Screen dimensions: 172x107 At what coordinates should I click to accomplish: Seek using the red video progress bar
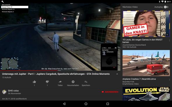pos(60,70)
